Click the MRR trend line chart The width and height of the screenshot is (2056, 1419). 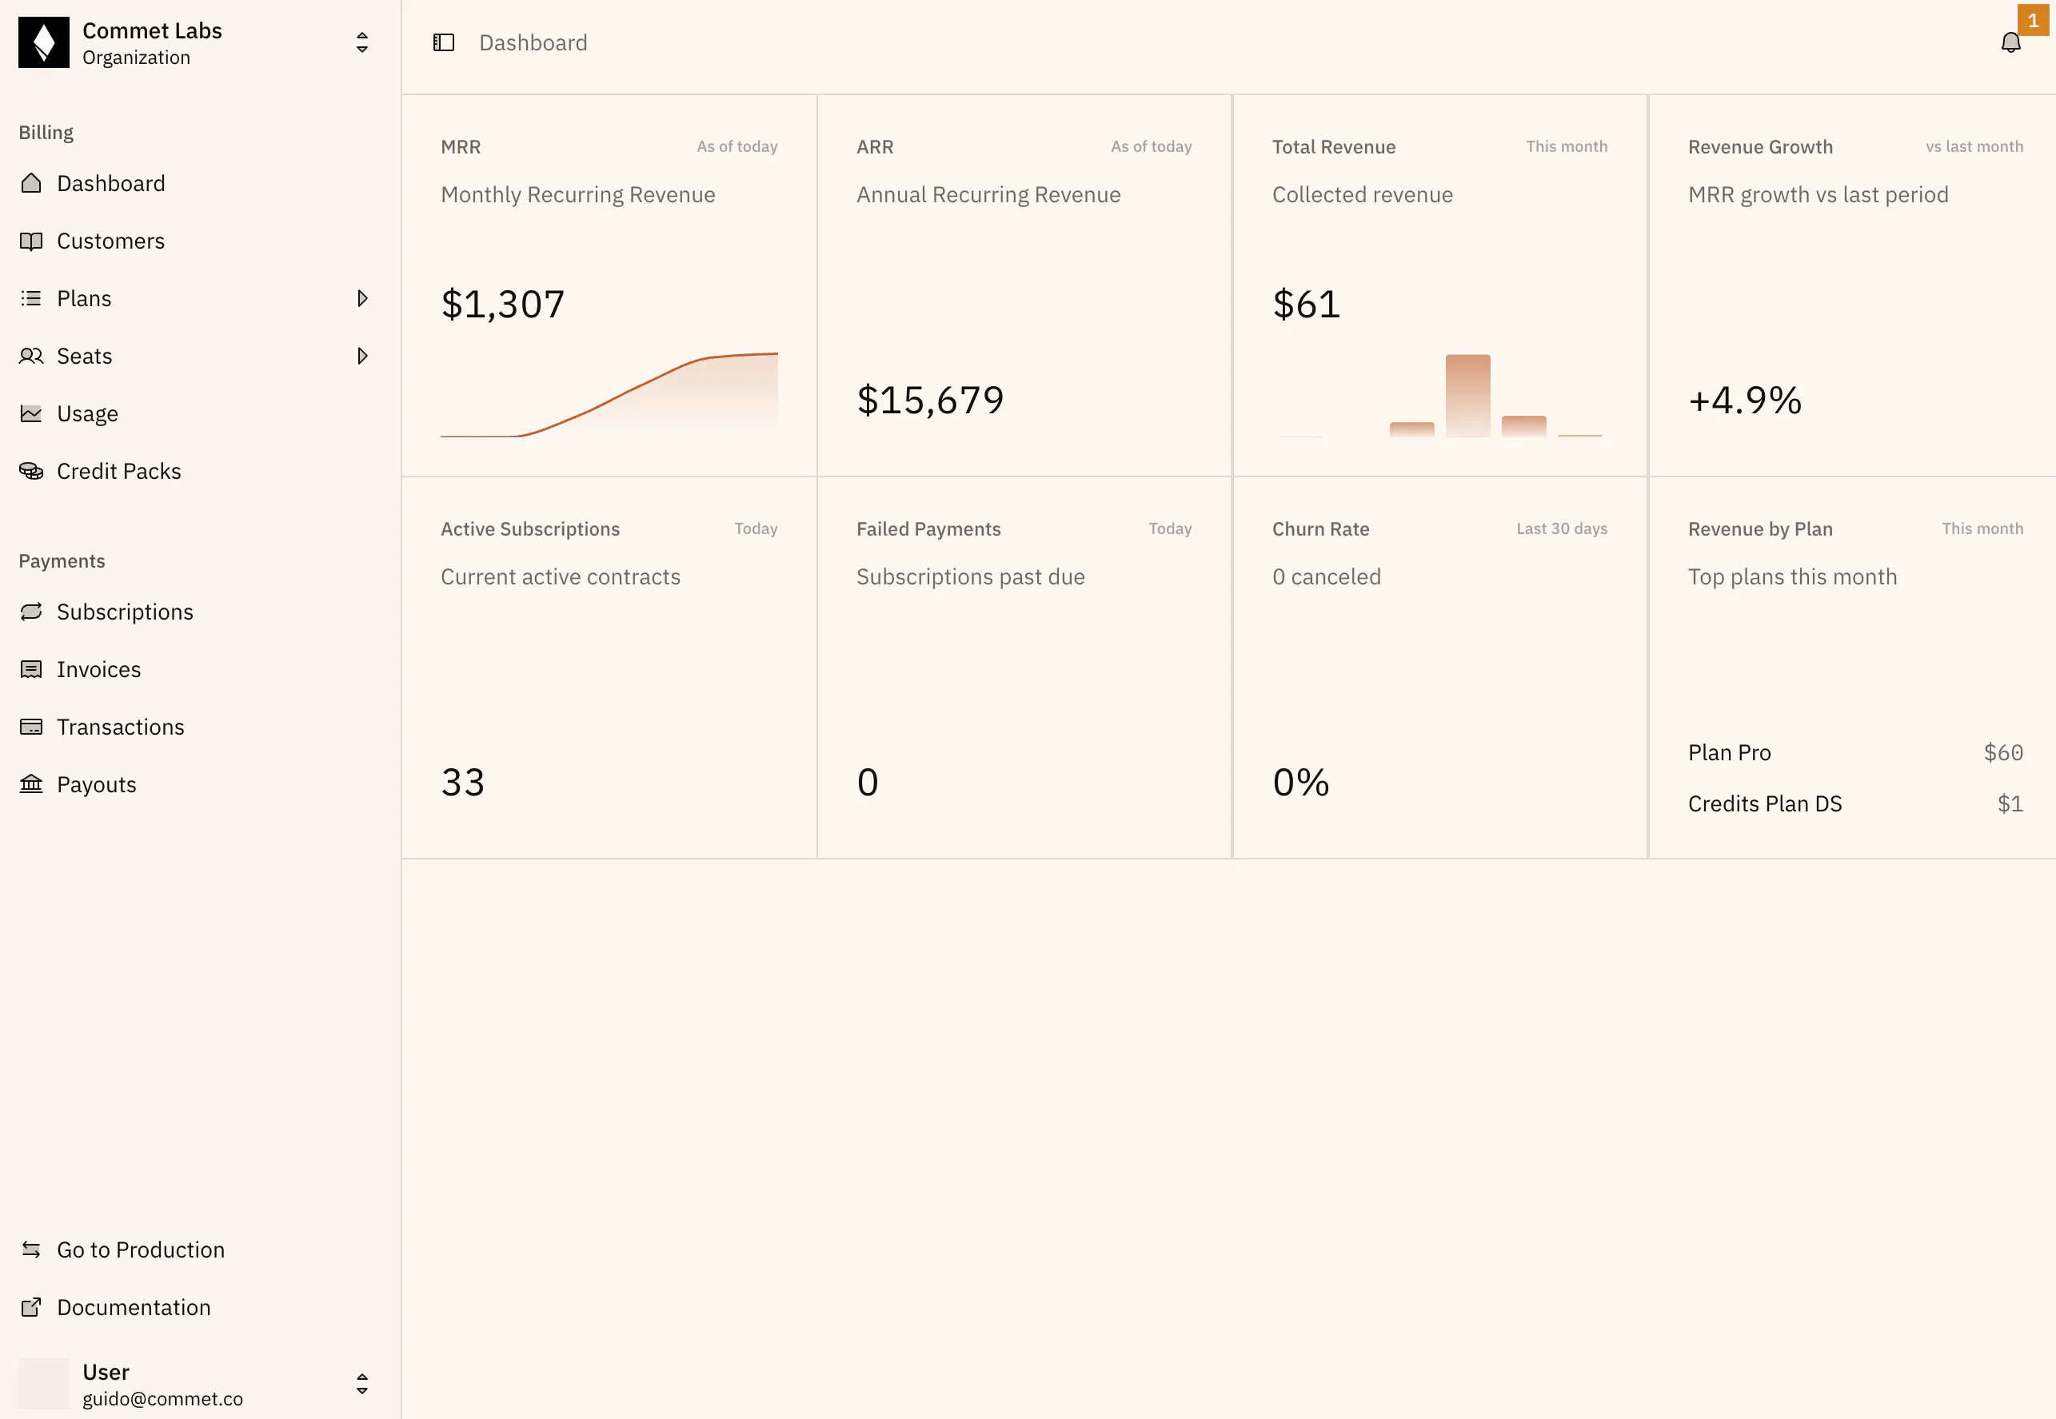click(x=609, y=395)
